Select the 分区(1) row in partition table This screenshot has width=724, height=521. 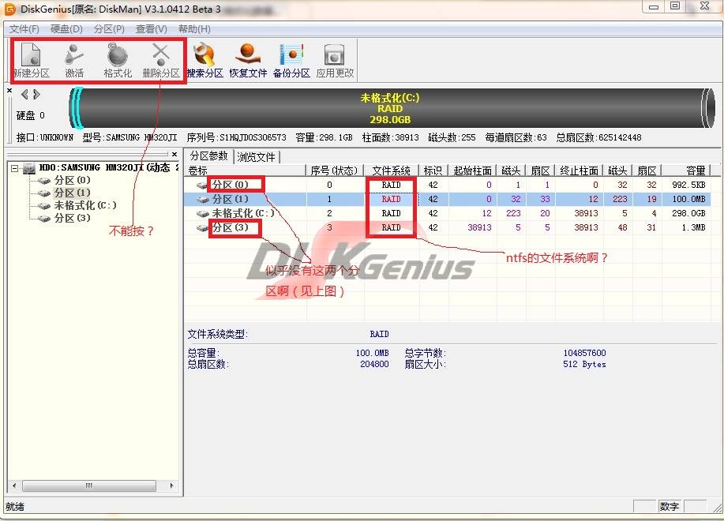(447, 200)
